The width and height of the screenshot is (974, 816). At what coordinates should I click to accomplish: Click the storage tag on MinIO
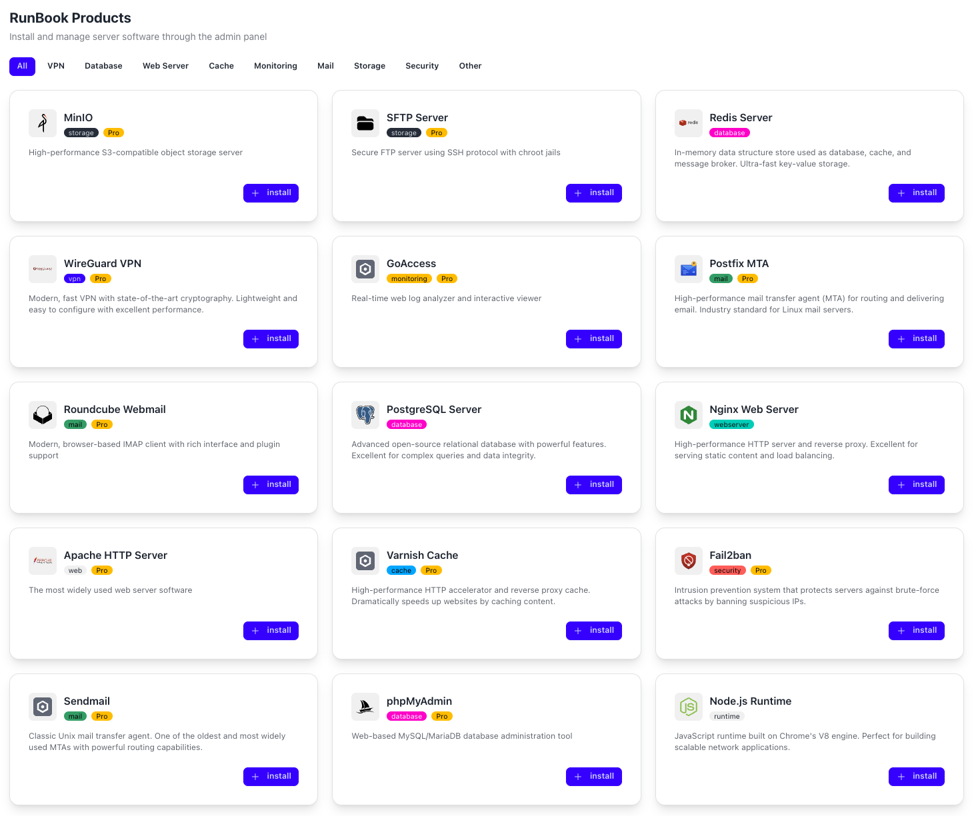(81, 133)
